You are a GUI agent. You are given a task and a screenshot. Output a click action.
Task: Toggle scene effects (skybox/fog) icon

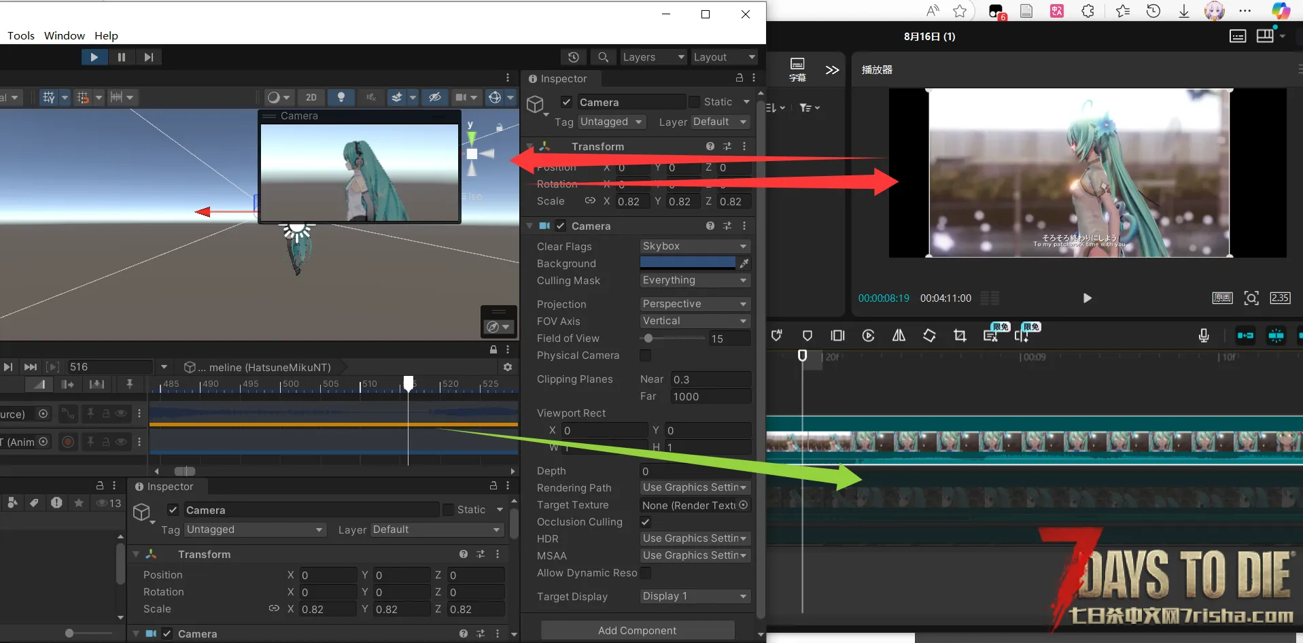(x=397, y=97)
